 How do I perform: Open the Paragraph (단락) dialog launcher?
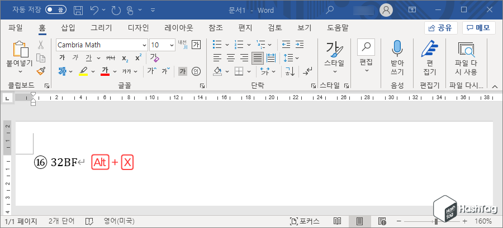pos(313,86)
